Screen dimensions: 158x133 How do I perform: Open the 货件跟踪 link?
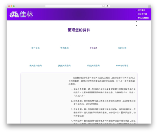pos(64,48)
